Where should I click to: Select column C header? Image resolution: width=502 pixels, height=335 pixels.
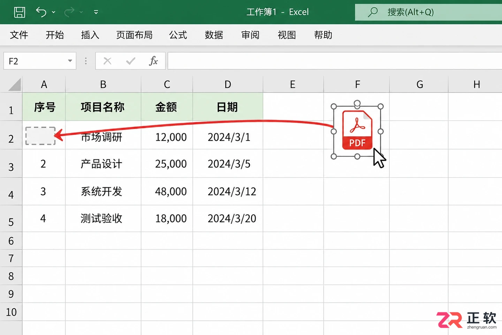click(167, 84)
